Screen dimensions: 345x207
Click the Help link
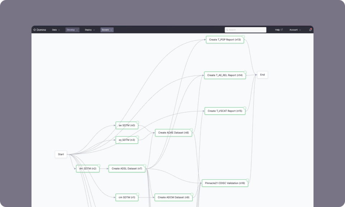coord(277,30)
